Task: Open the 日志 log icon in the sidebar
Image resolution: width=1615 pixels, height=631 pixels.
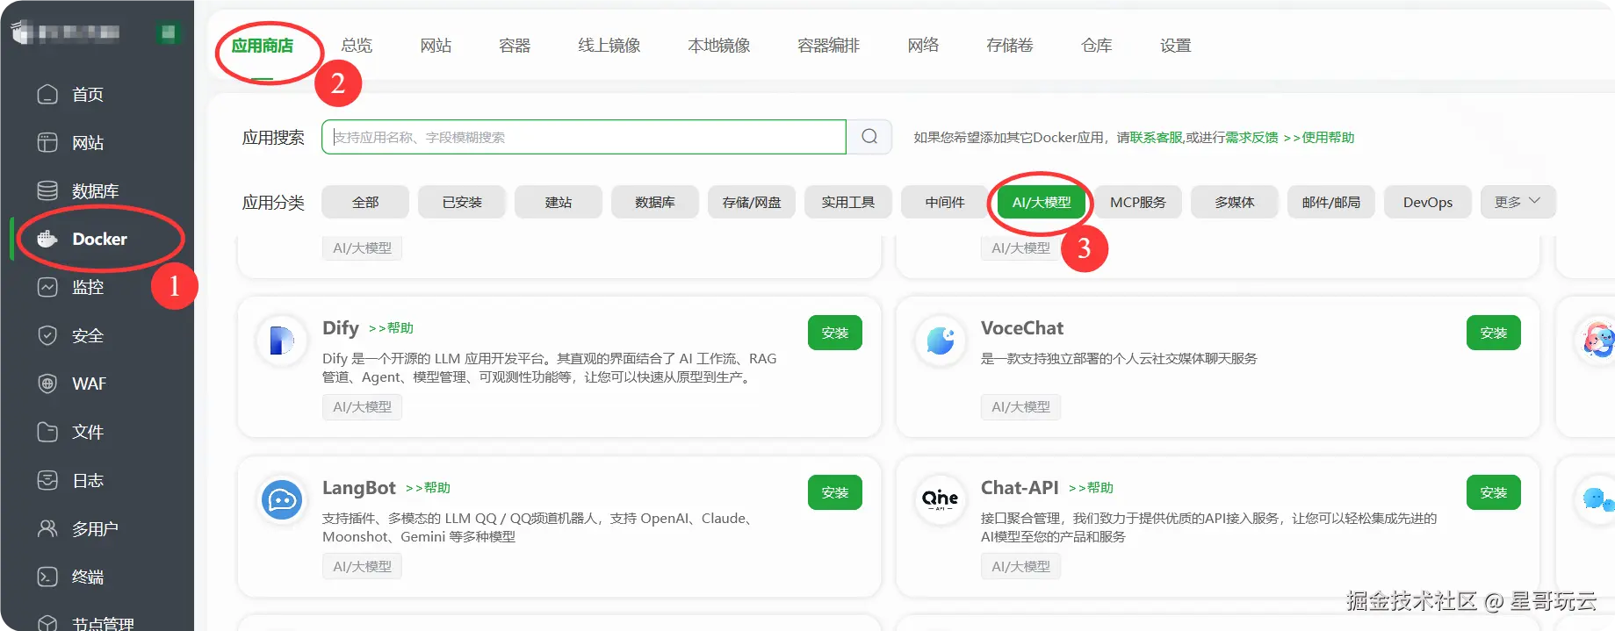Action: tap(47, 480)
